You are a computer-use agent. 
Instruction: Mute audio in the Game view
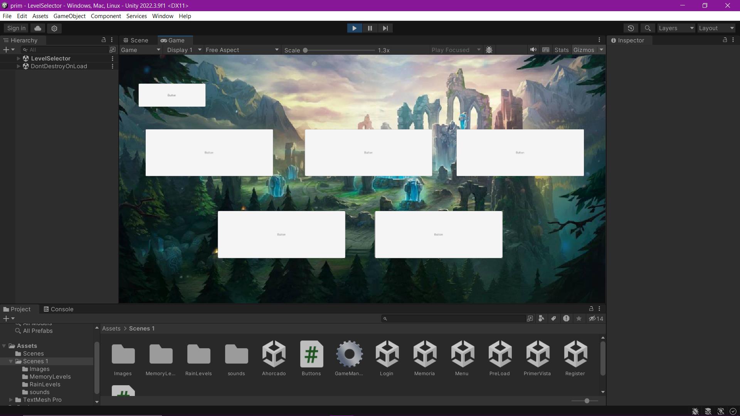pyautogui.click(x=533, y=50)
